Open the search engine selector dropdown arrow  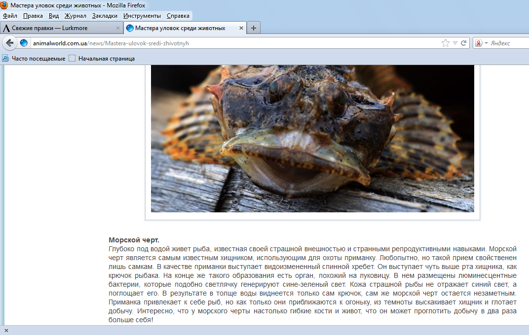point(486,43)
